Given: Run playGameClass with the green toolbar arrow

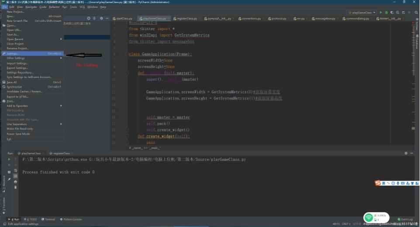Looking at the screenshot, I should [x=381, y=12].
